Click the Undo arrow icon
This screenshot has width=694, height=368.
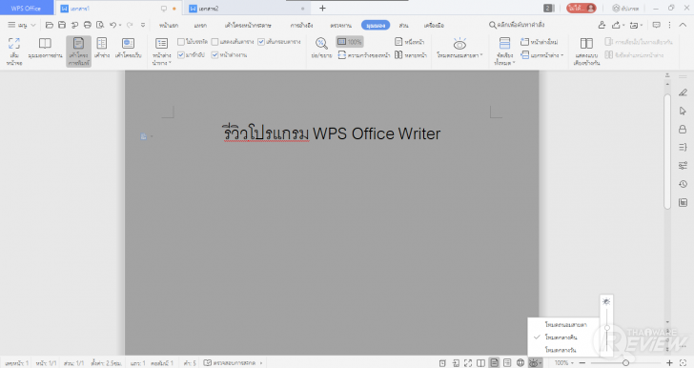(113, 25)
